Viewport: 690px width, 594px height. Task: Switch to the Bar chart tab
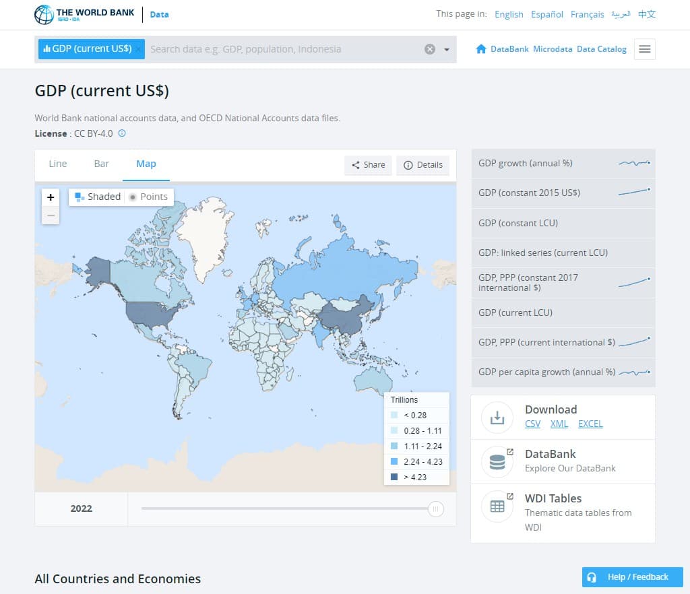click(x=102, y=164)
